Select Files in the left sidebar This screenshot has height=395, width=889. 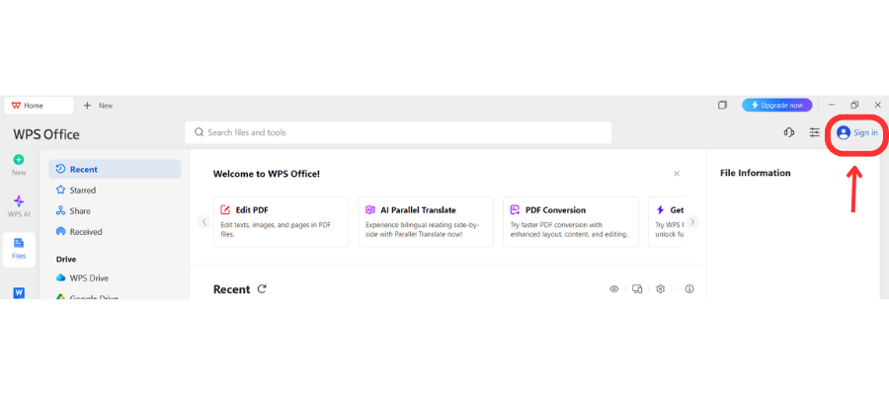click(19, 250)
